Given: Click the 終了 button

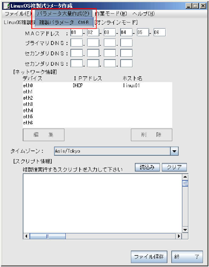Looking at the screenshot, I should (x=187, y=257).
